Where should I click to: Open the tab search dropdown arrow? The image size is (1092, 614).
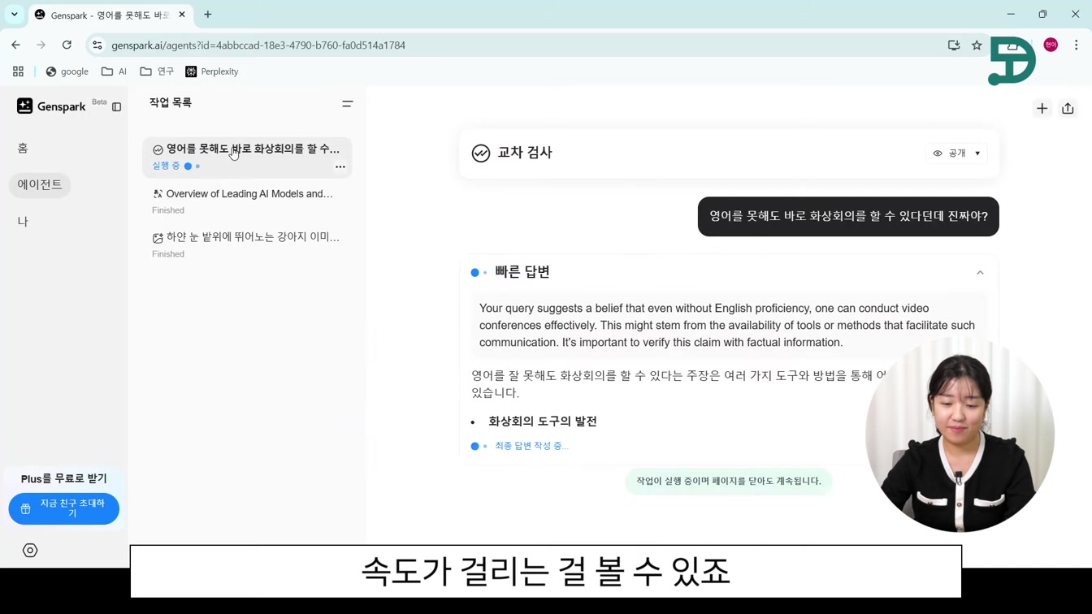pos(15,15)
